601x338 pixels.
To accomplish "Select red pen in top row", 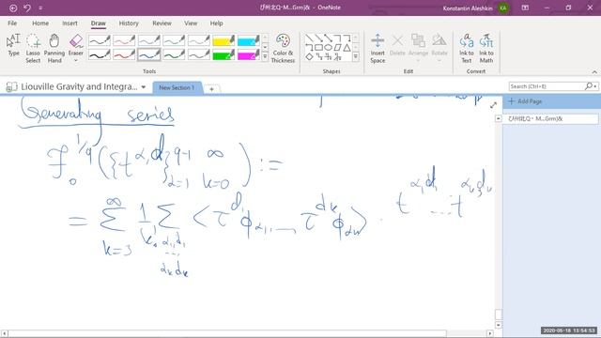I will [x=124, y=40].
